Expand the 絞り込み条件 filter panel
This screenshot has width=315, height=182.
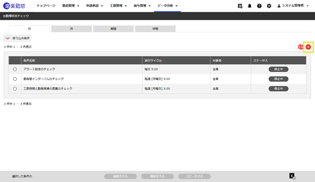coord(18,38)
